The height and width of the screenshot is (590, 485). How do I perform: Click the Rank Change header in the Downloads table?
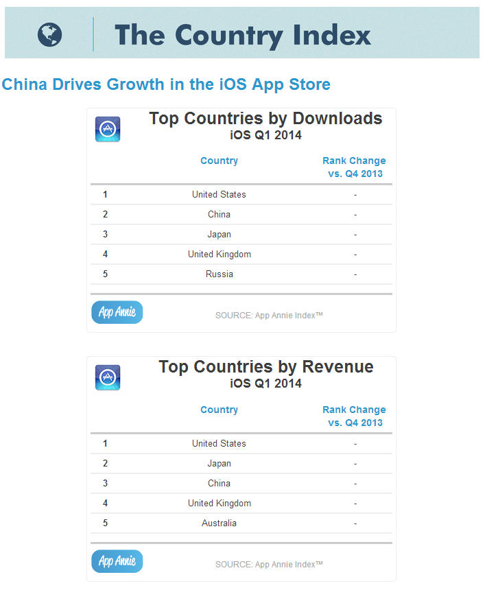coord(355,167)
